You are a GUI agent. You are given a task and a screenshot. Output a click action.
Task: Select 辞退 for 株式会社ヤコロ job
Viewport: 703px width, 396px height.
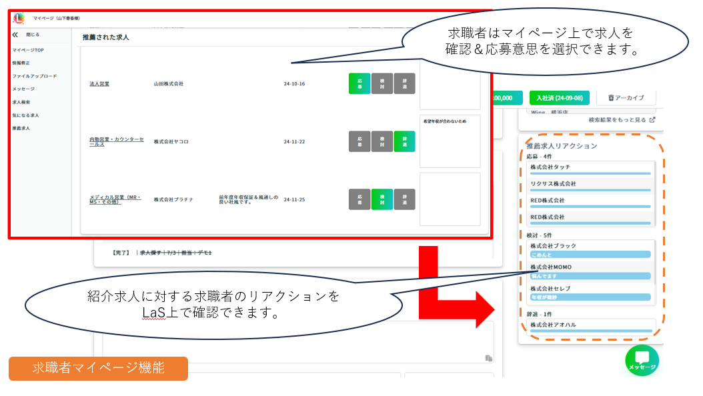tap(404, 141)
